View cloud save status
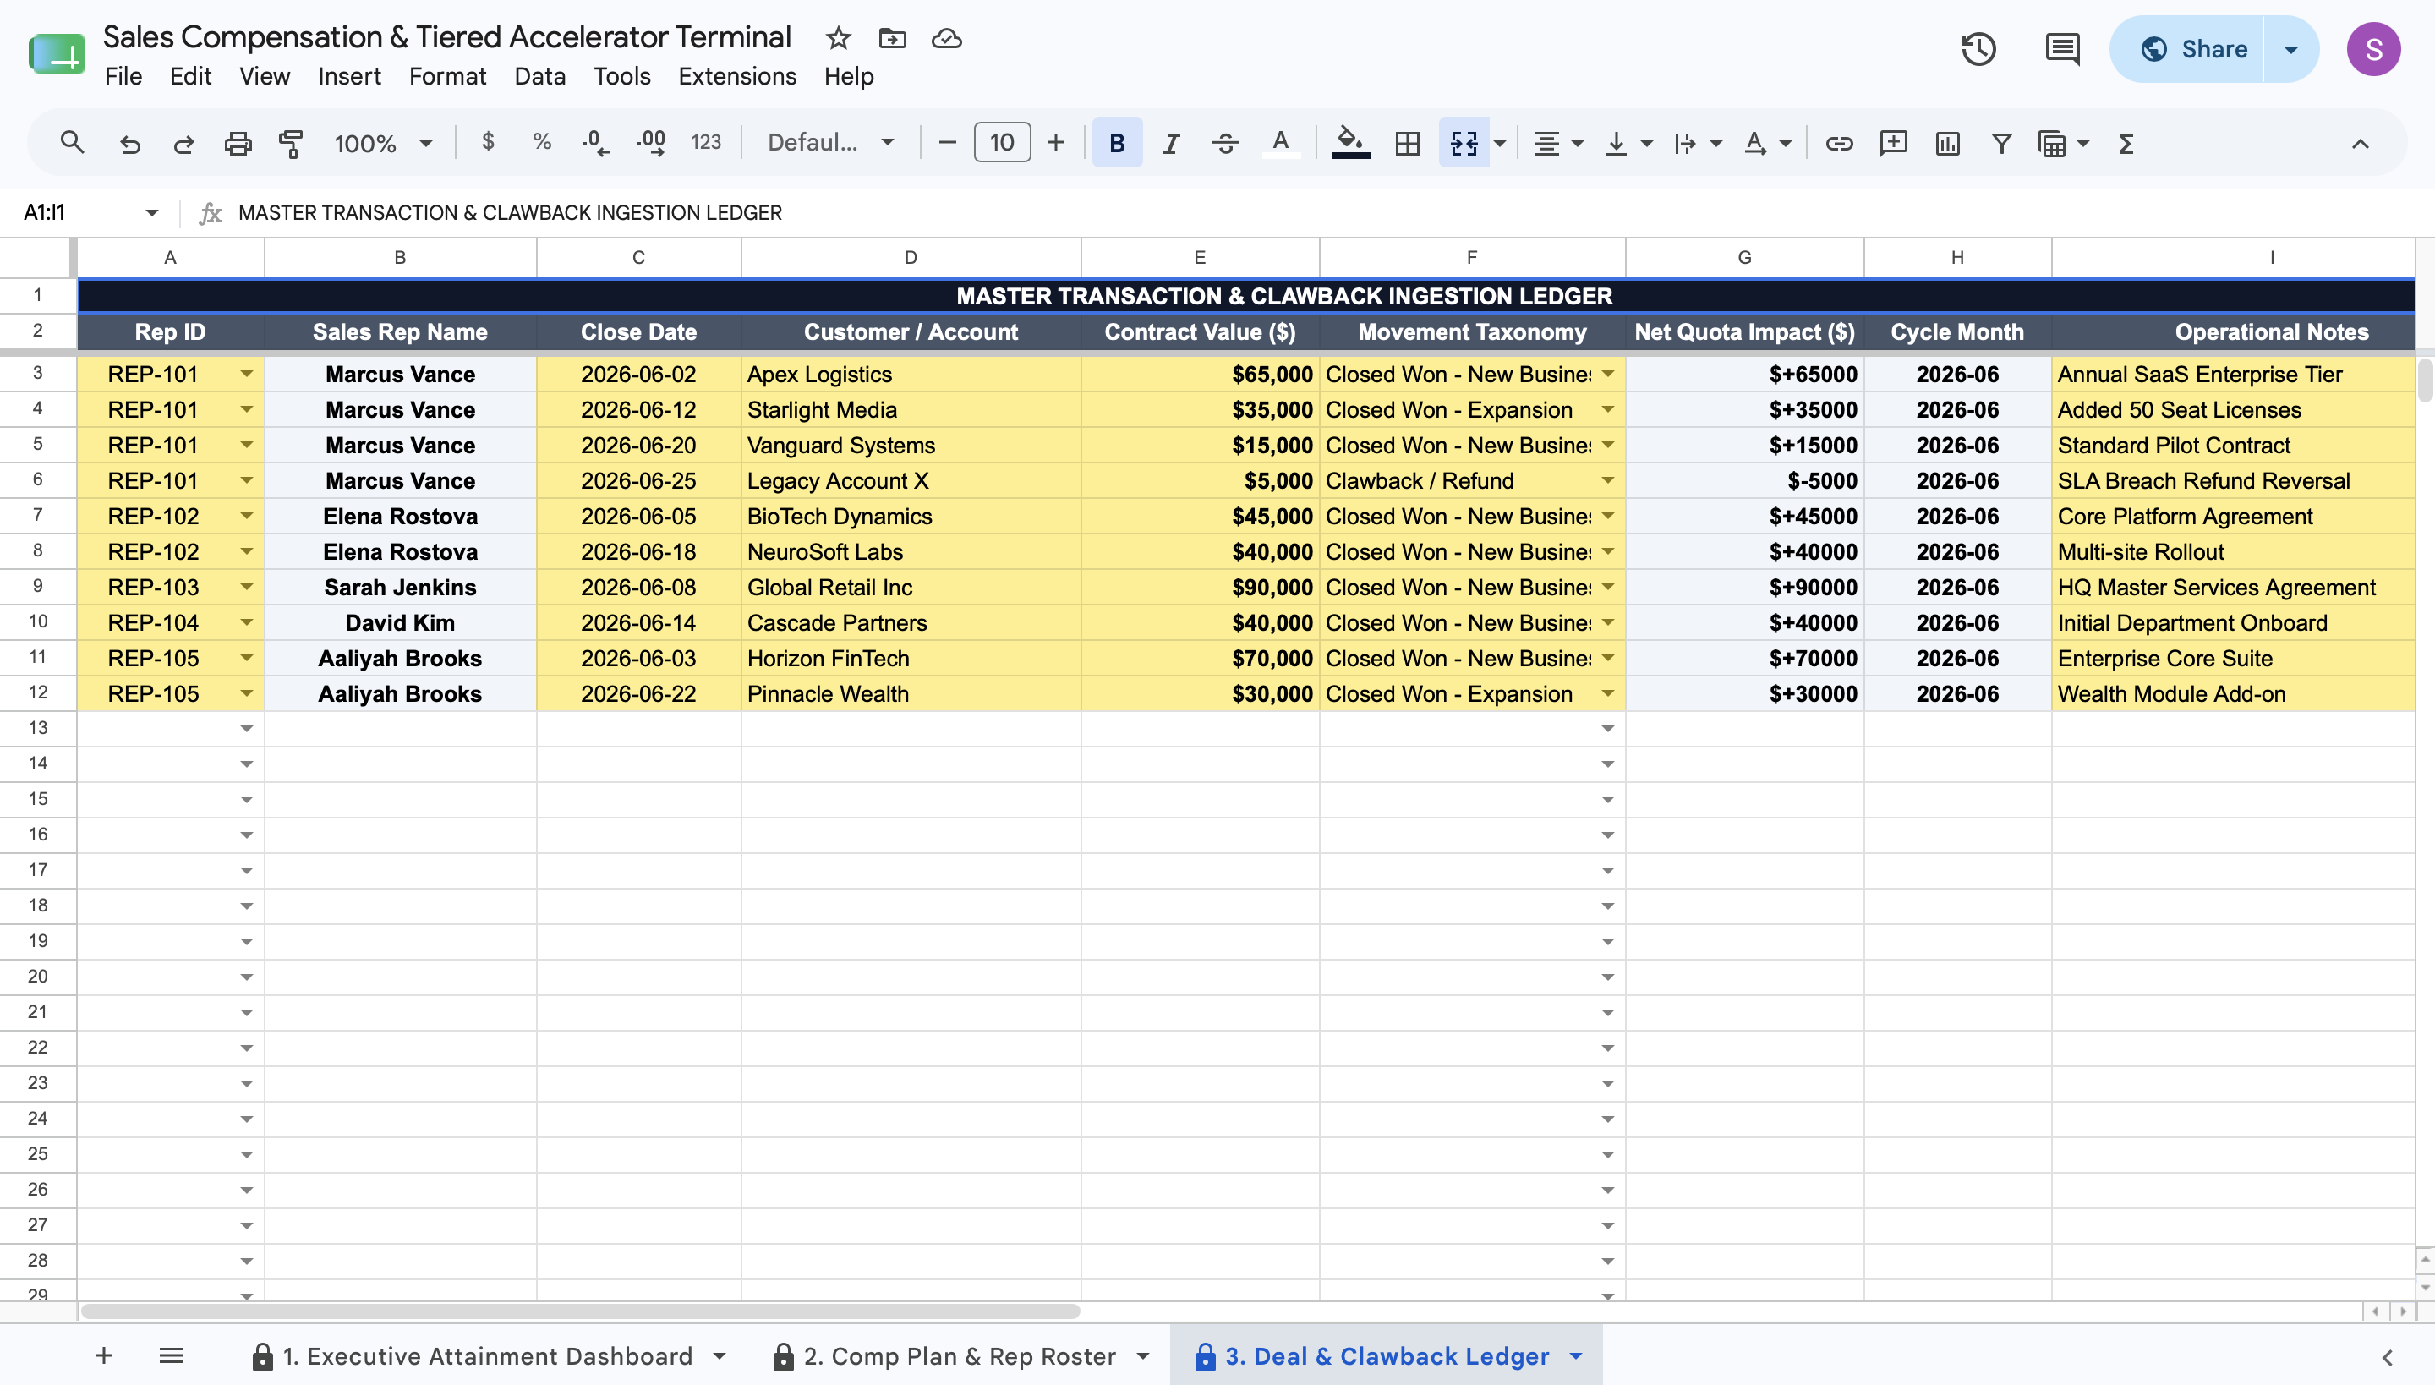This screenshot has width=2435, height=1385. (946, 38)
